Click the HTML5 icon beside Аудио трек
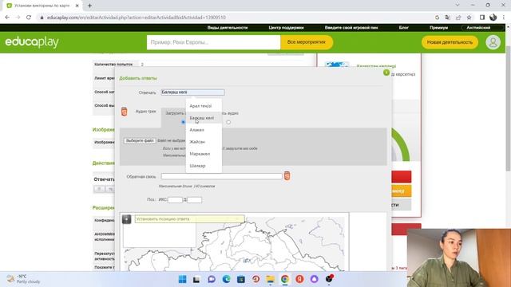The width and height of the screenshot is (511, 287). [125, 112]
